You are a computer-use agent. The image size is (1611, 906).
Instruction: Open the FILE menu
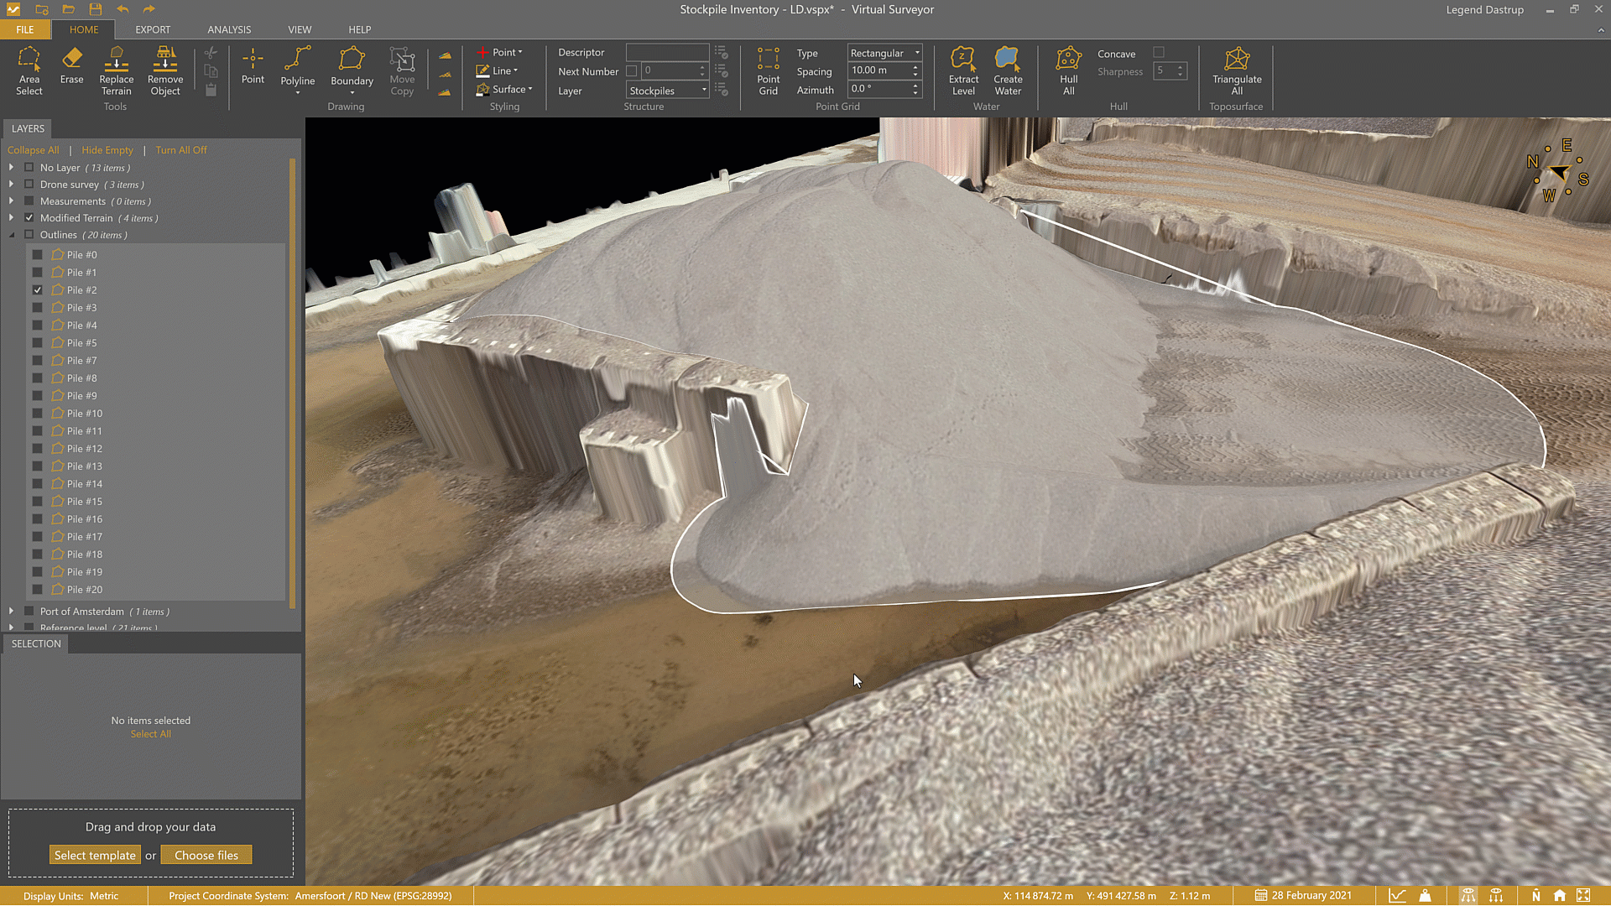pos(24,29)
